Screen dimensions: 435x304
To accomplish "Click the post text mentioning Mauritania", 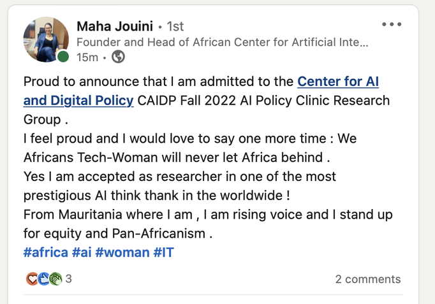I will (x=208, y=224).
